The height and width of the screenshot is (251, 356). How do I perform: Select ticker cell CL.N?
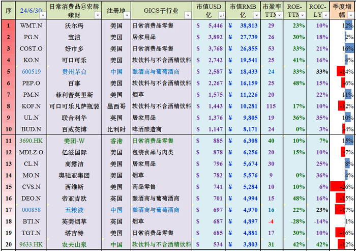coord(31,164)
